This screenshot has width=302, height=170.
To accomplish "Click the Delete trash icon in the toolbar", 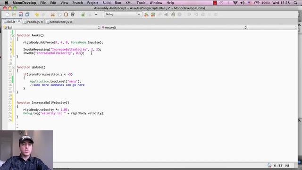I will [73, 15].
